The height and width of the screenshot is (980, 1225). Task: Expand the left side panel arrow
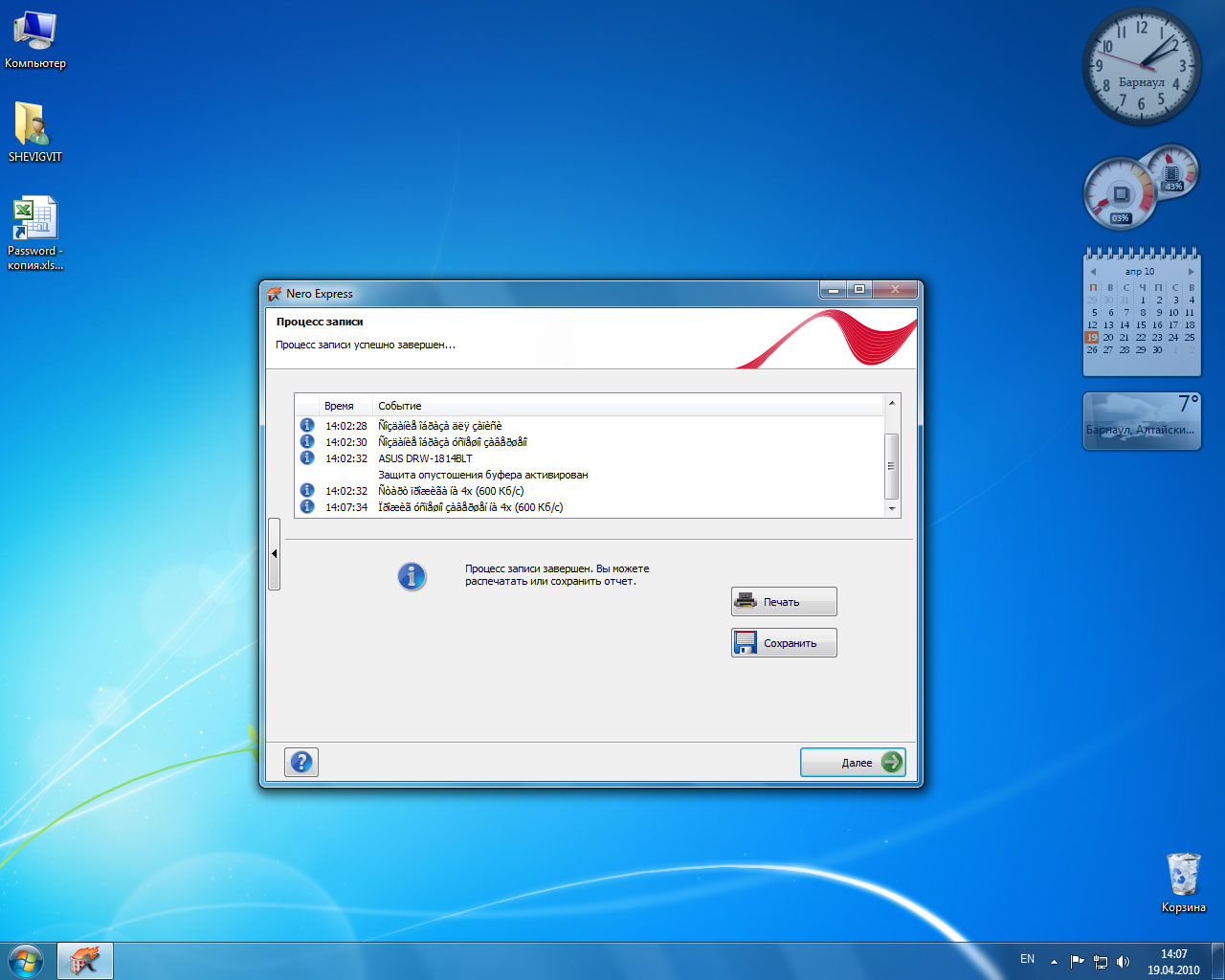click(274, 554)
